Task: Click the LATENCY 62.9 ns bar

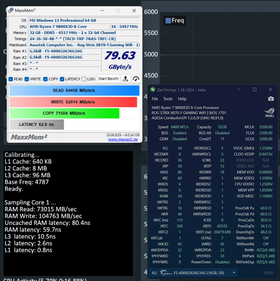Action: tap(36, 124)
